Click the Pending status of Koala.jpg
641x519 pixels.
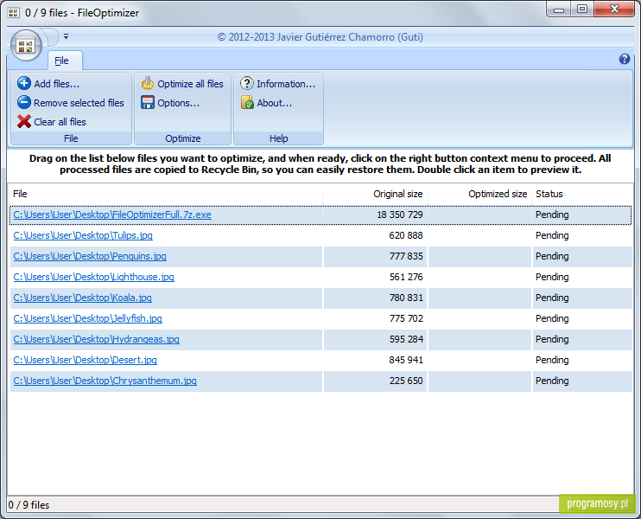coord(552,298)
